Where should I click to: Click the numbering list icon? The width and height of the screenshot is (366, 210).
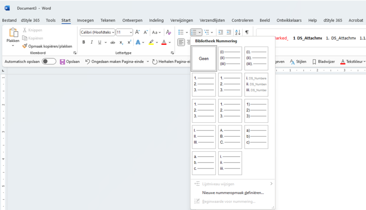coord(194,32)
